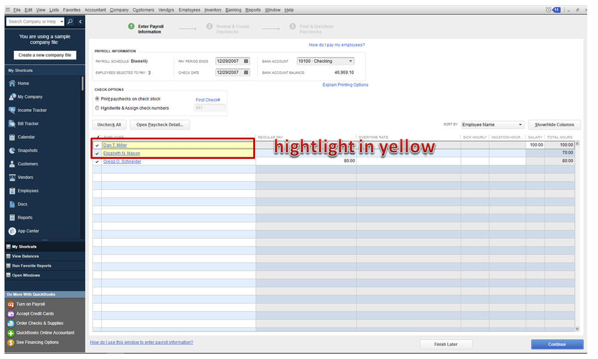The height and width of the screenshot is (359, 598).
Task: Click Create a new company file
Action: [45, 55]
